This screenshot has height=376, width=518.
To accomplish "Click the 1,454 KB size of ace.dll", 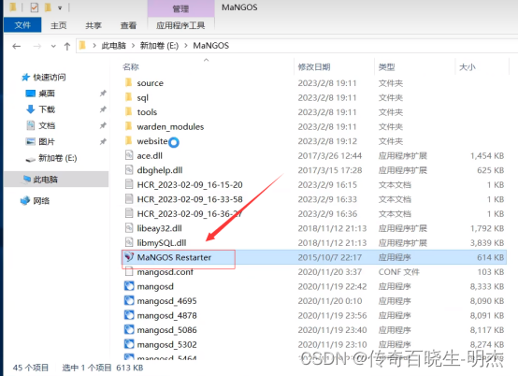I will pos(487,155).
